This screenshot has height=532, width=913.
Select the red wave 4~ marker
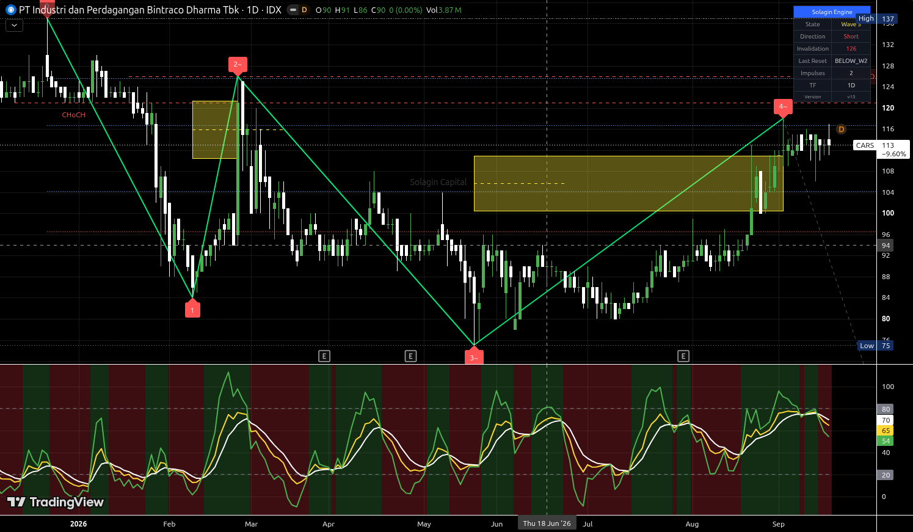(783, 107)
